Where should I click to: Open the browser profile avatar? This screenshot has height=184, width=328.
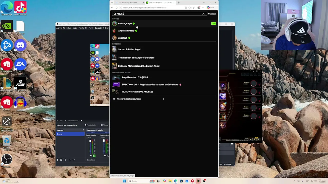click(x=199, y=8)
